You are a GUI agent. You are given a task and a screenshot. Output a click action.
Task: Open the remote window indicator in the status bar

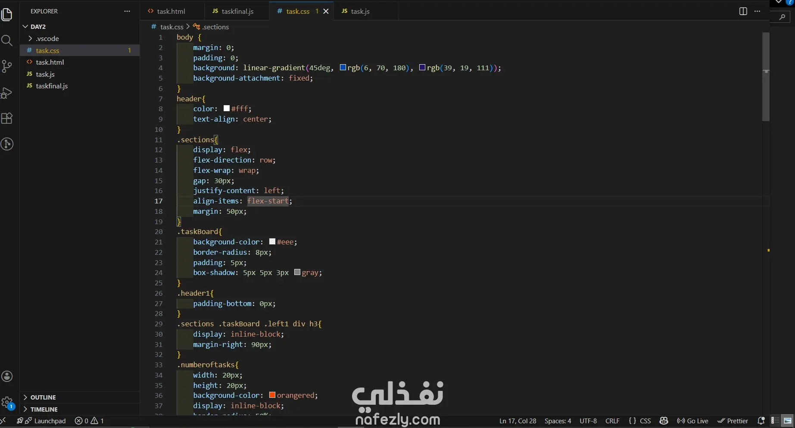pos(3,421)
